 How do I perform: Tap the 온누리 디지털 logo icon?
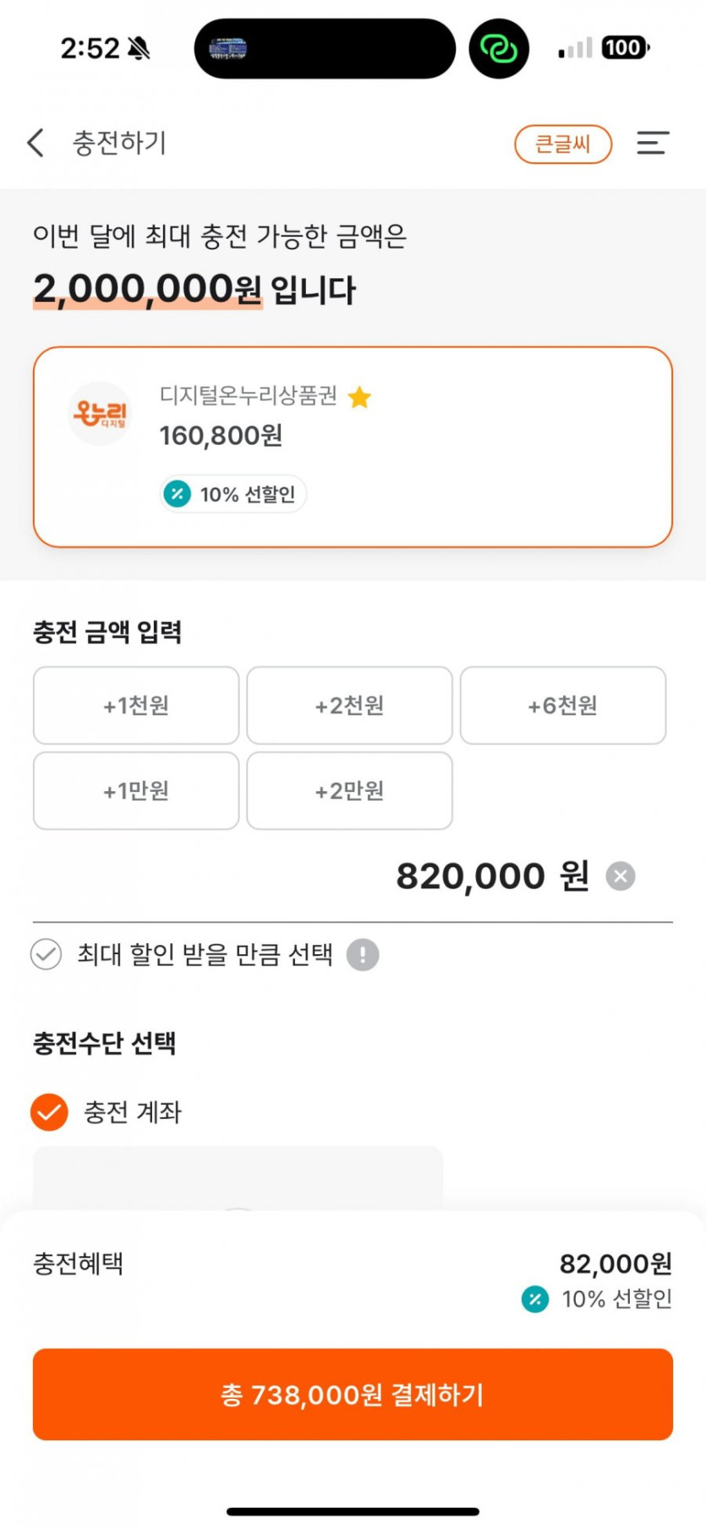click(100, 413)
